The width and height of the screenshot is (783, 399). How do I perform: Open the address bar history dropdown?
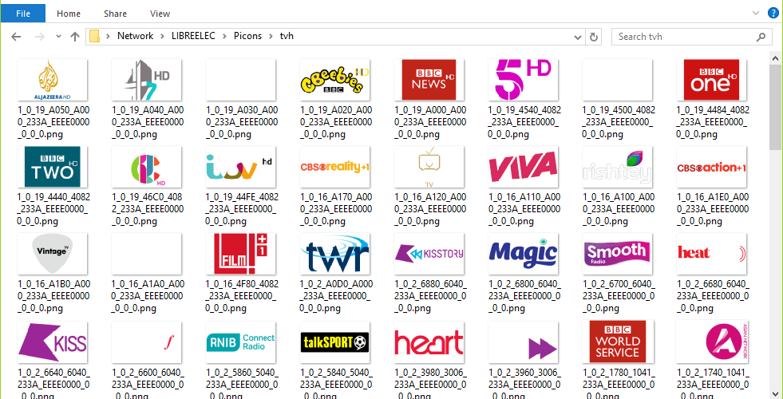pos(578,37)
